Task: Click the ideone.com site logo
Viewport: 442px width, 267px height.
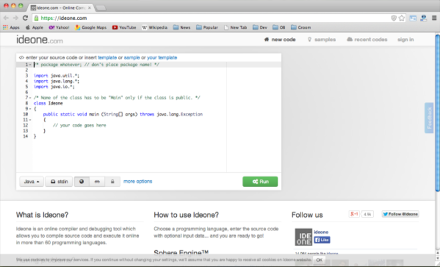Action: (39, 40)
